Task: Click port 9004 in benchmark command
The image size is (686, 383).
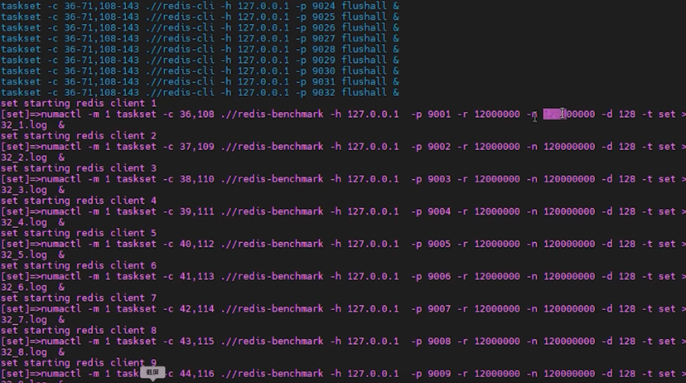Action: coord(439,211)
